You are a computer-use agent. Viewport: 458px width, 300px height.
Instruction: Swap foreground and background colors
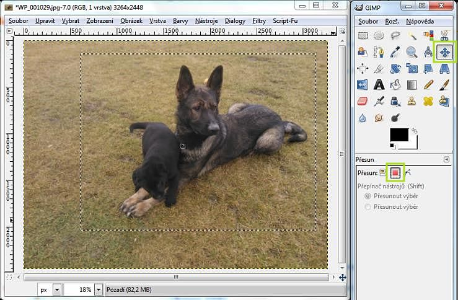[x=414, y=131]
